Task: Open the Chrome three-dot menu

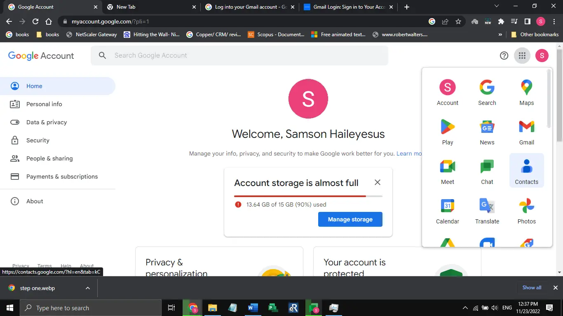Action: [554, 21]
